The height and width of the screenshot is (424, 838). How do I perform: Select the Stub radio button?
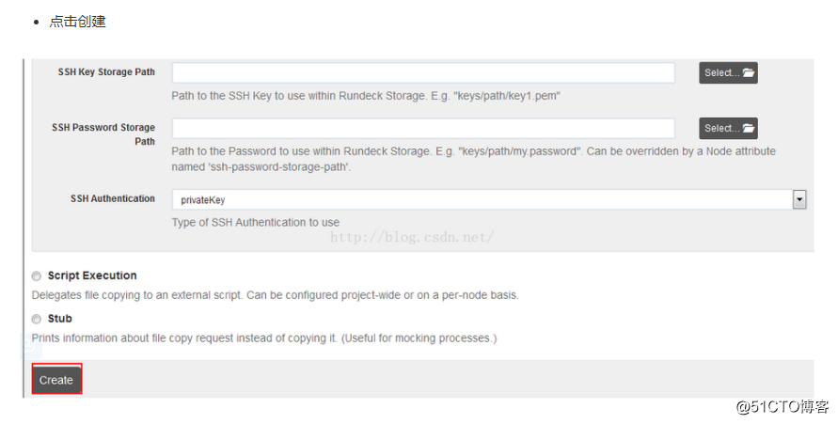click(x=37, y=319)
